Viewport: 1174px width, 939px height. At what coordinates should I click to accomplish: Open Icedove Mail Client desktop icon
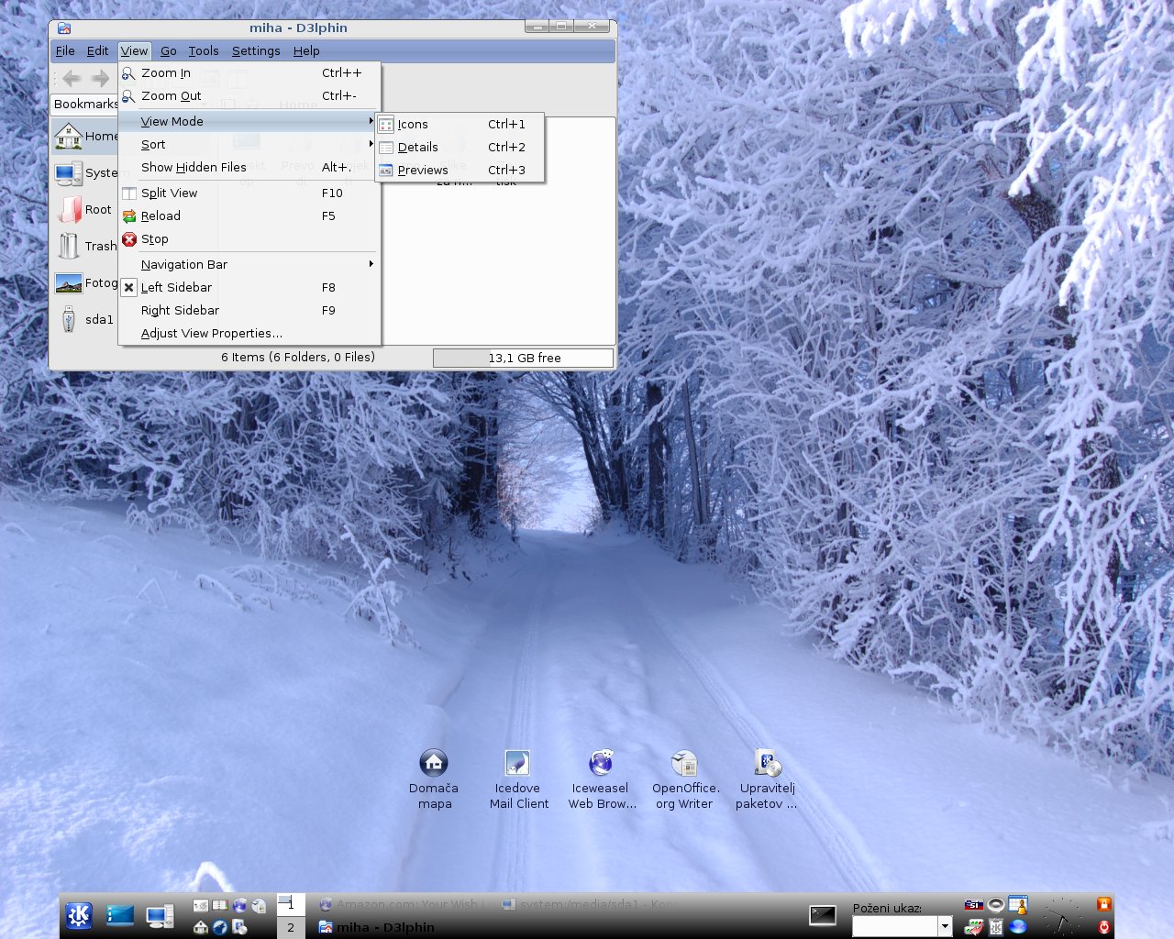pyautogui.click(x=518, y=779)
